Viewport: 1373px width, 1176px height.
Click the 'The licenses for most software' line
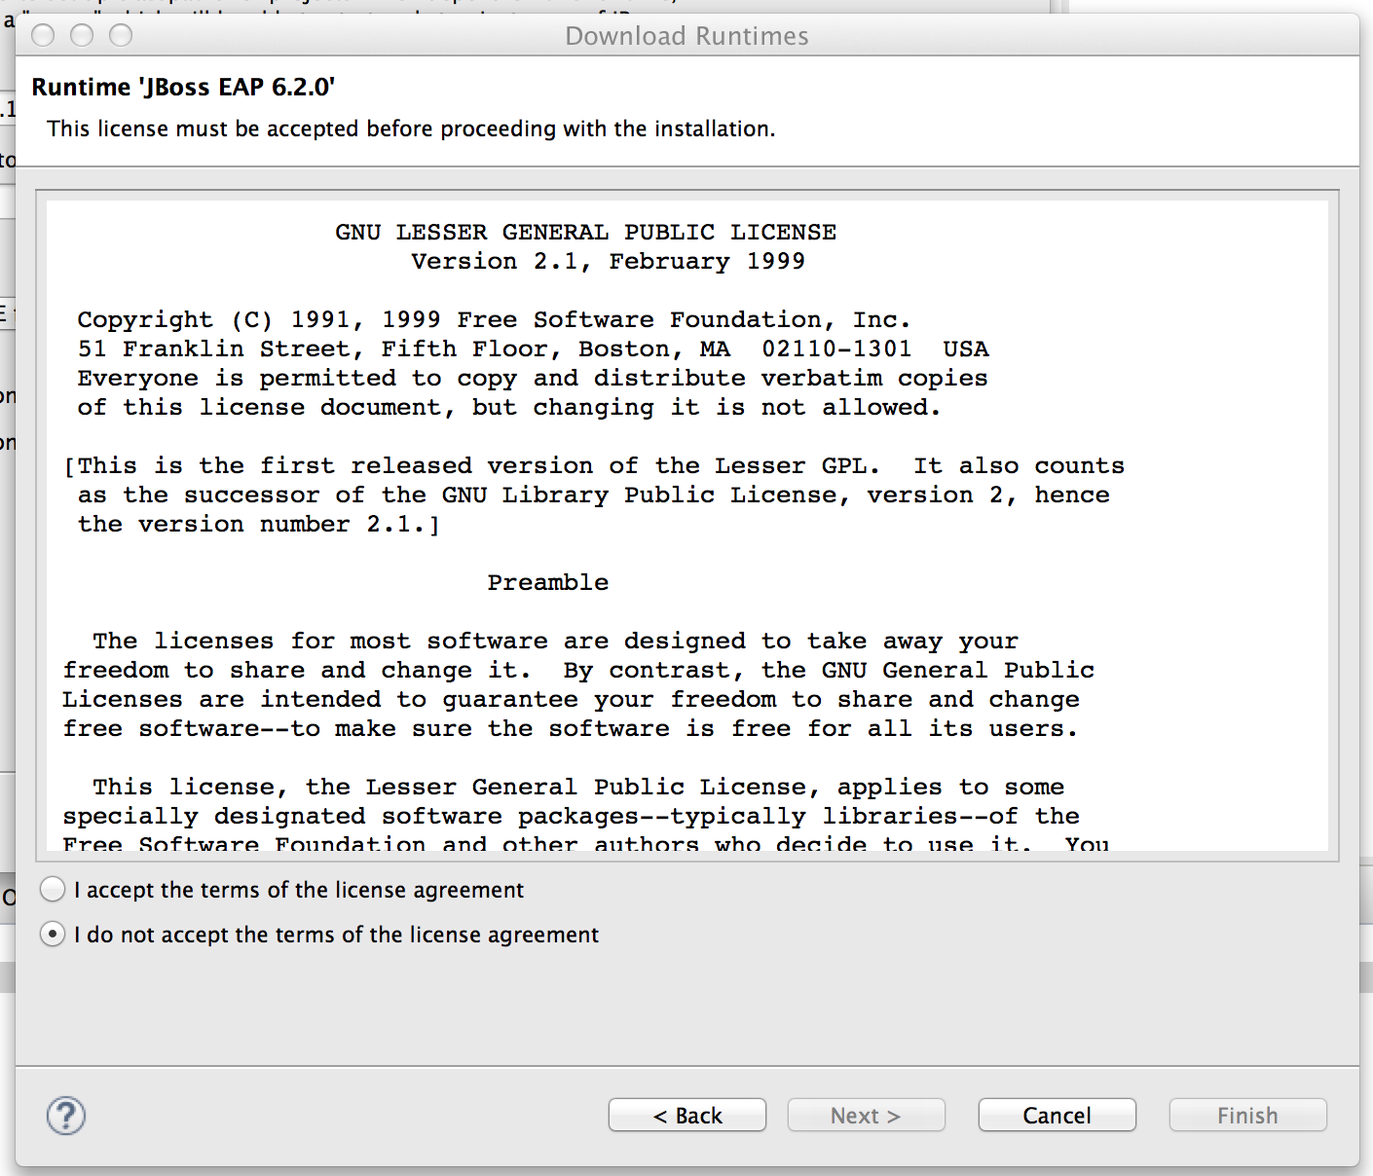click(x=556, y=642)
